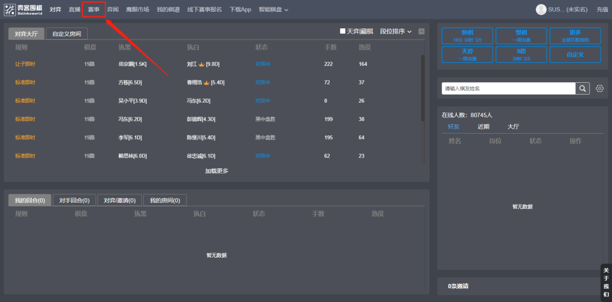Click the 在线人数：80745人 text
Screen dimensions: 612x302
(467, 115)
